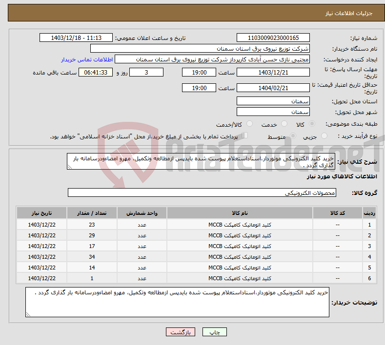
Task: Click the گروه کالا field
Action: click(202, 193)
